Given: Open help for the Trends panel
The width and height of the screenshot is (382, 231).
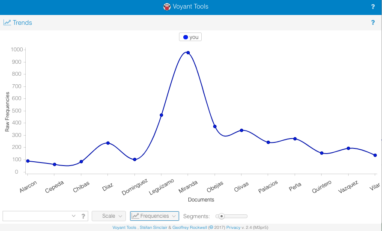Looking at the screenshot, I should pyautogui.click(x=373, y=22).
